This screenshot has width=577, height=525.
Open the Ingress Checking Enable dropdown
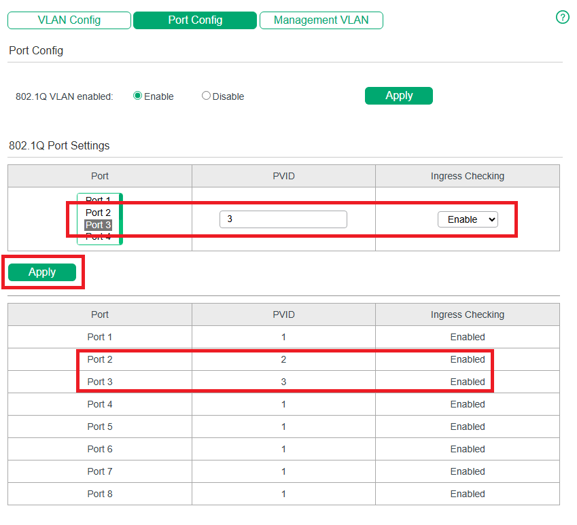[x=468, y=219]
